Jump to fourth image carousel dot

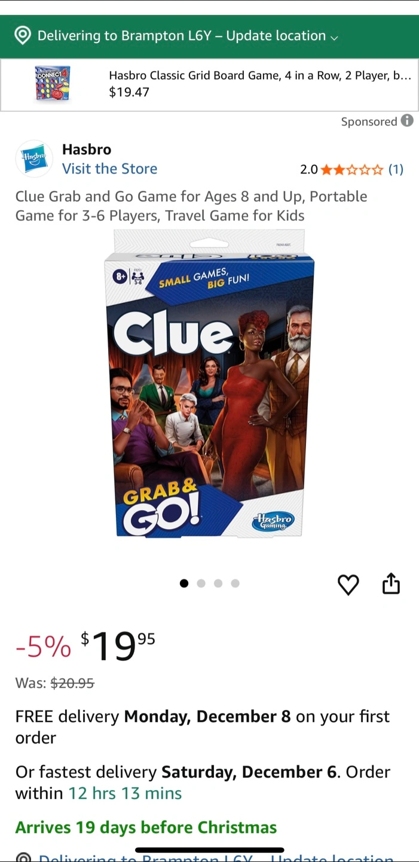pyautogui.click(x=235, y=583)
